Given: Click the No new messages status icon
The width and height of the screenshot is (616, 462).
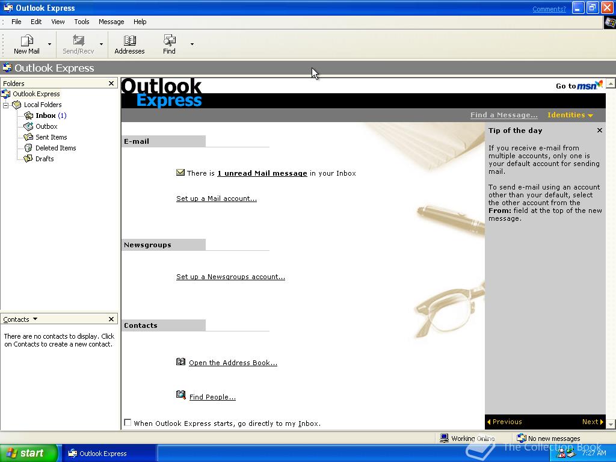Looking at the screenshot, I should pos(522,438).
